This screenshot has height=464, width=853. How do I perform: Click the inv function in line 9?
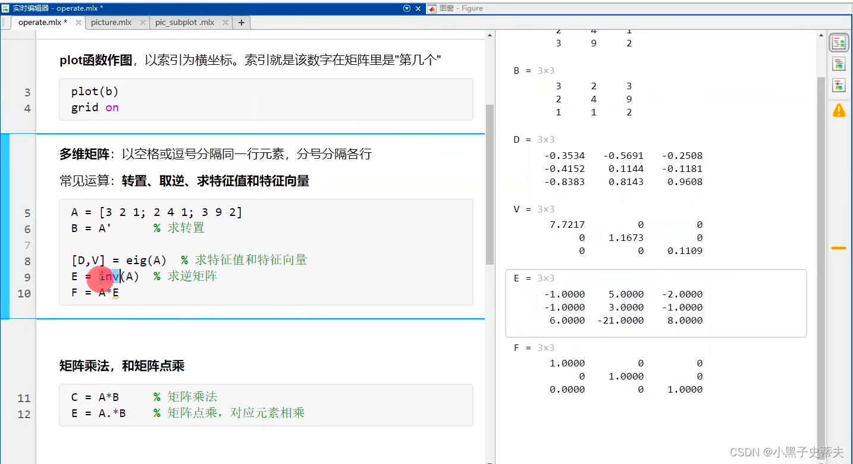(x=109, y=277)
